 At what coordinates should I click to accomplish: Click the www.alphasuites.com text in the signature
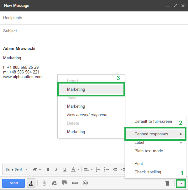(x=23, y=77)
